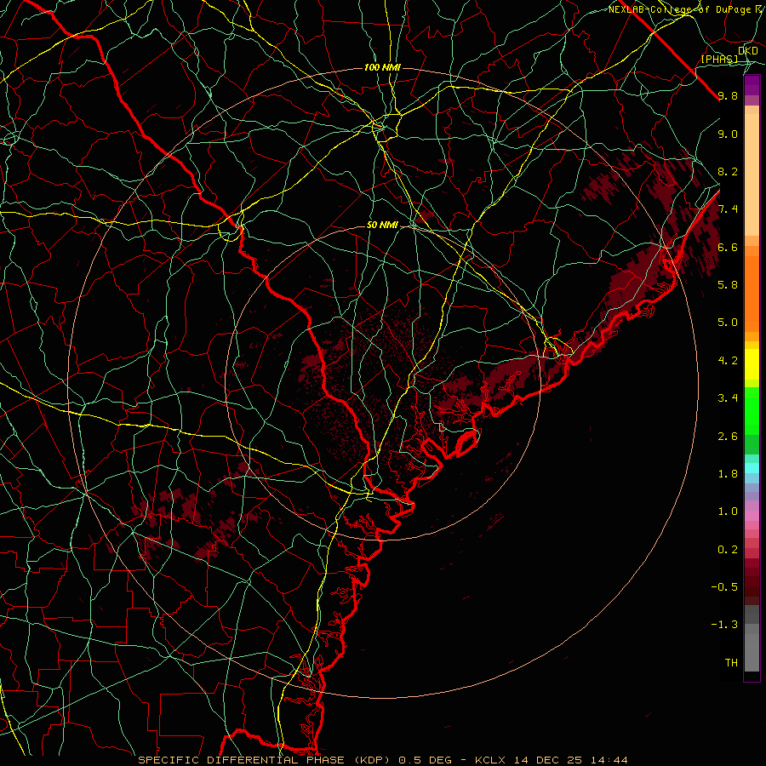Click the "14 DEC 25 14:44" timestamp

[571, 760]
